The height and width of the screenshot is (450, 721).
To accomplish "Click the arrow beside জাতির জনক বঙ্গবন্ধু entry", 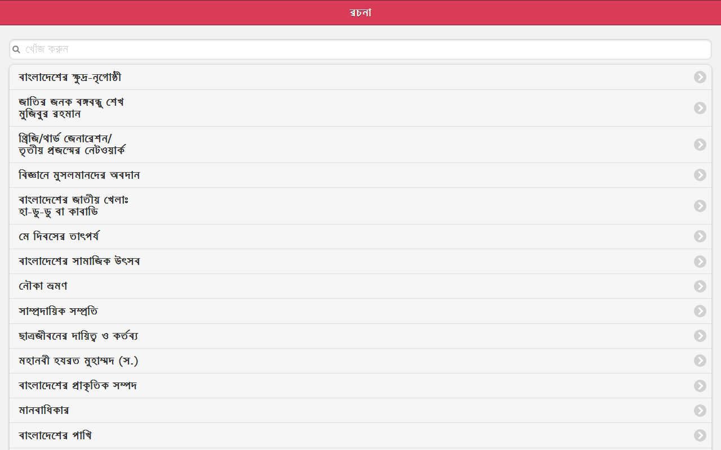I will (700, 108).
